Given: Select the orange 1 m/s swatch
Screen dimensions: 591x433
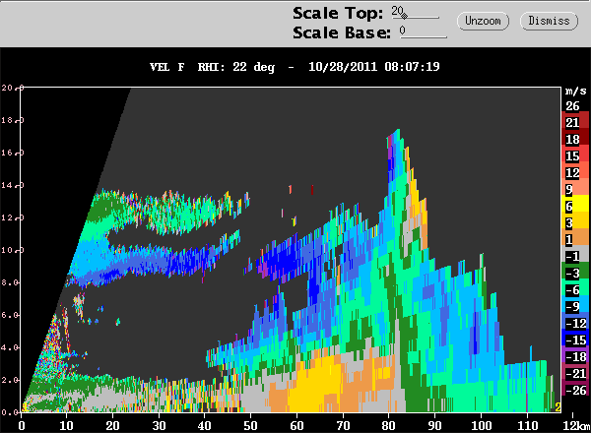Looking at the screenshot, I should click(x=575, y=239).
